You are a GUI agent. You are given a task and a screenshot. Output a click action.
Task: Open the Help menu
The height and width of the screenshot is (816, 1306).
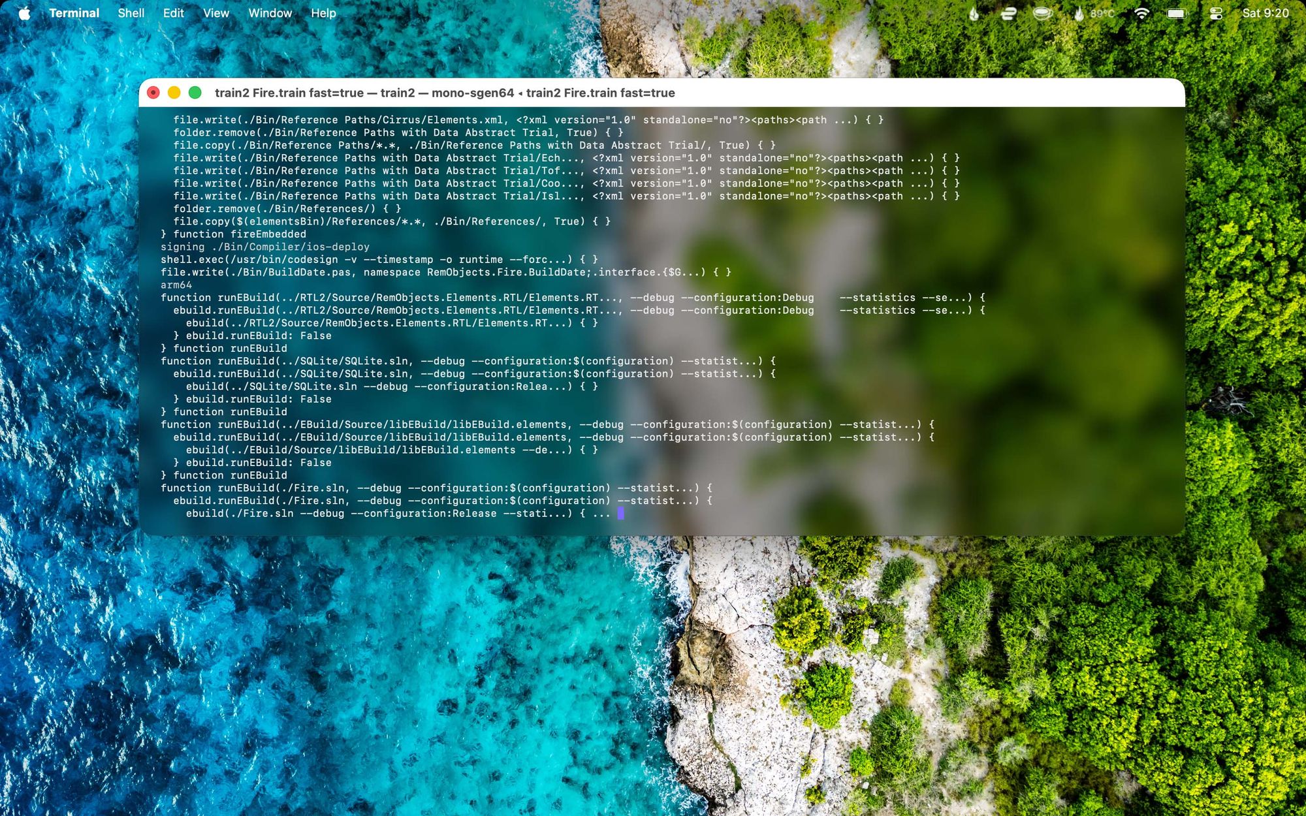point(323,13)
